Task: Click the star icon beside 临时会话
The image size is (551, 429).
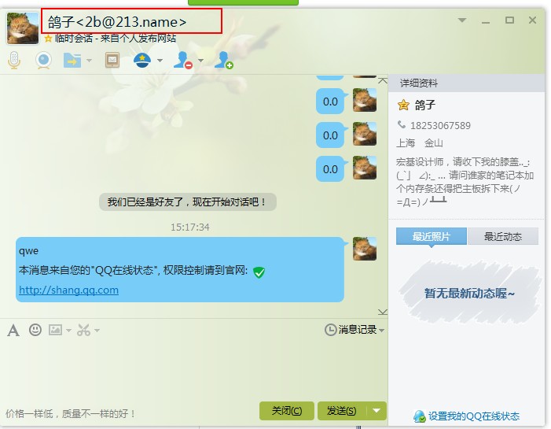Action: (x=48, y=39)
